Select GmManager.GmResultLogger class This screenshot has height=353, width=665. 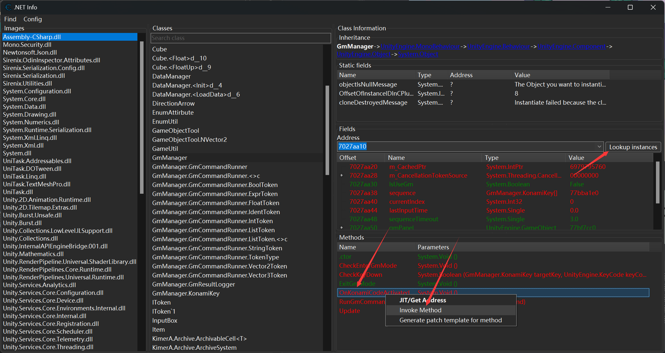[x=194, y=284]
